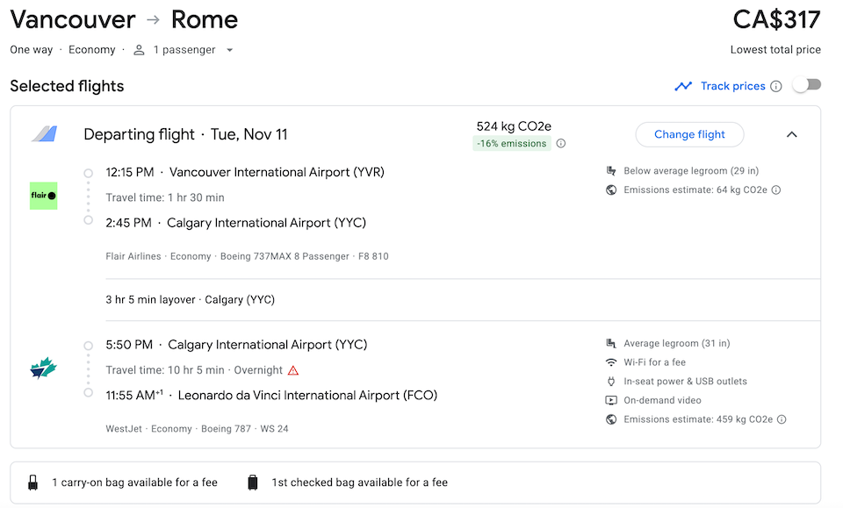Click info icon next to Track prices
This screenshot has height=508, width=843.
tap(775, 87)
